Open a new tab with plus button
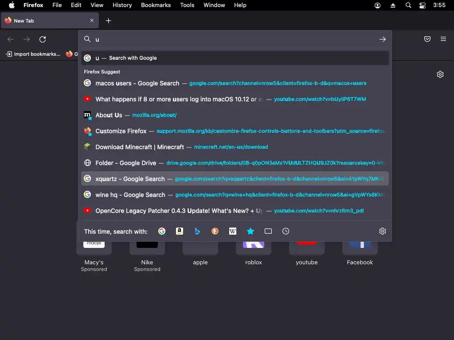This screenshot has width=454, height=340. tap(108, 20)
